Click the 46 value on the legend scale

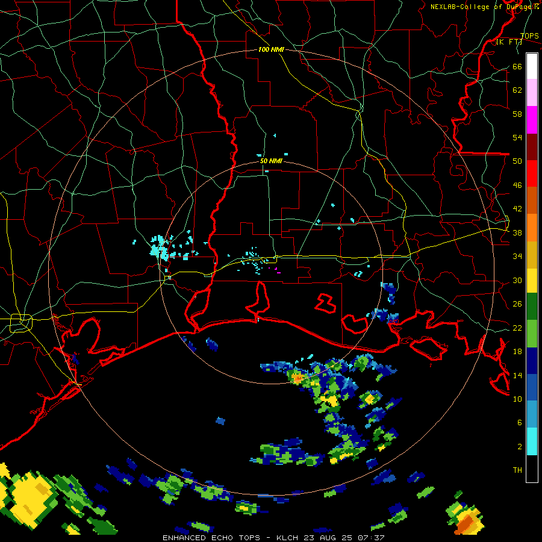click(517, 185)
